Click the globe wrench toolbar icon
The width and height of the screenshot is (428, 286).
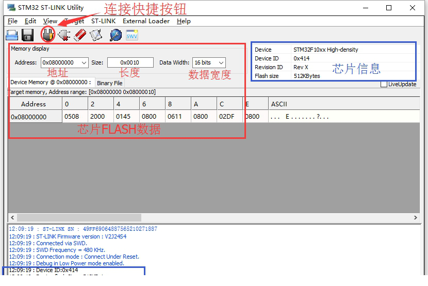click(116, 35)
